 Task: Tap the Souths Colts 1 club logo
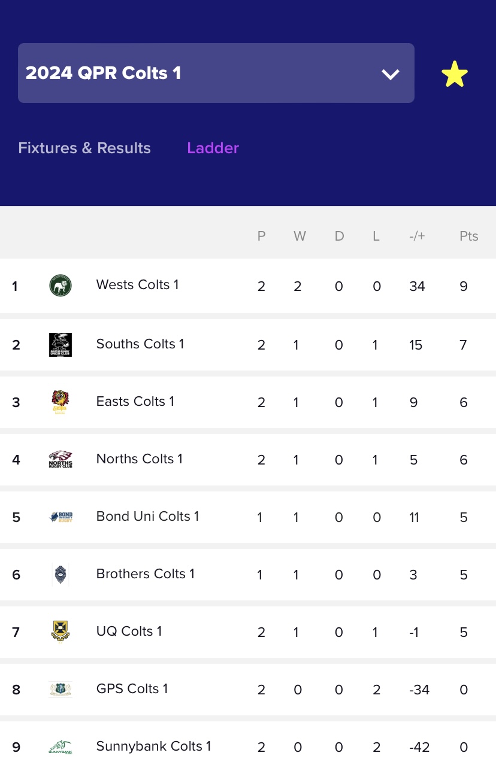[x=61, y=344]
